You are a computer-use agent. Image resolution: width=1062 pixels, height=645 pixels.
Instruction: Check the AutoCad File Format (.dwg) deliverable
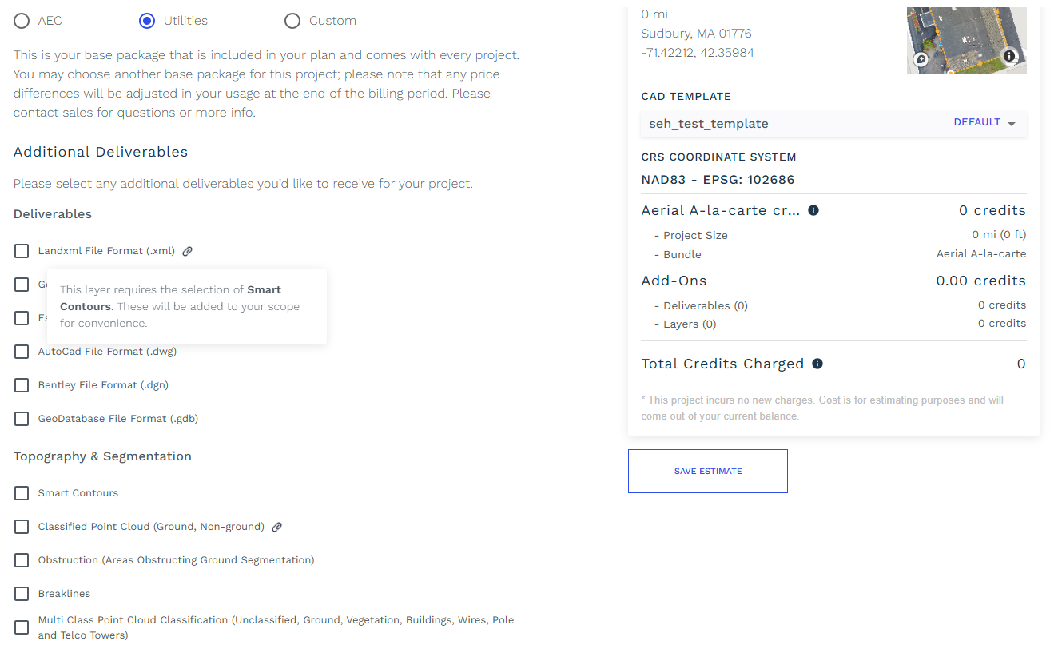point(22,352)
